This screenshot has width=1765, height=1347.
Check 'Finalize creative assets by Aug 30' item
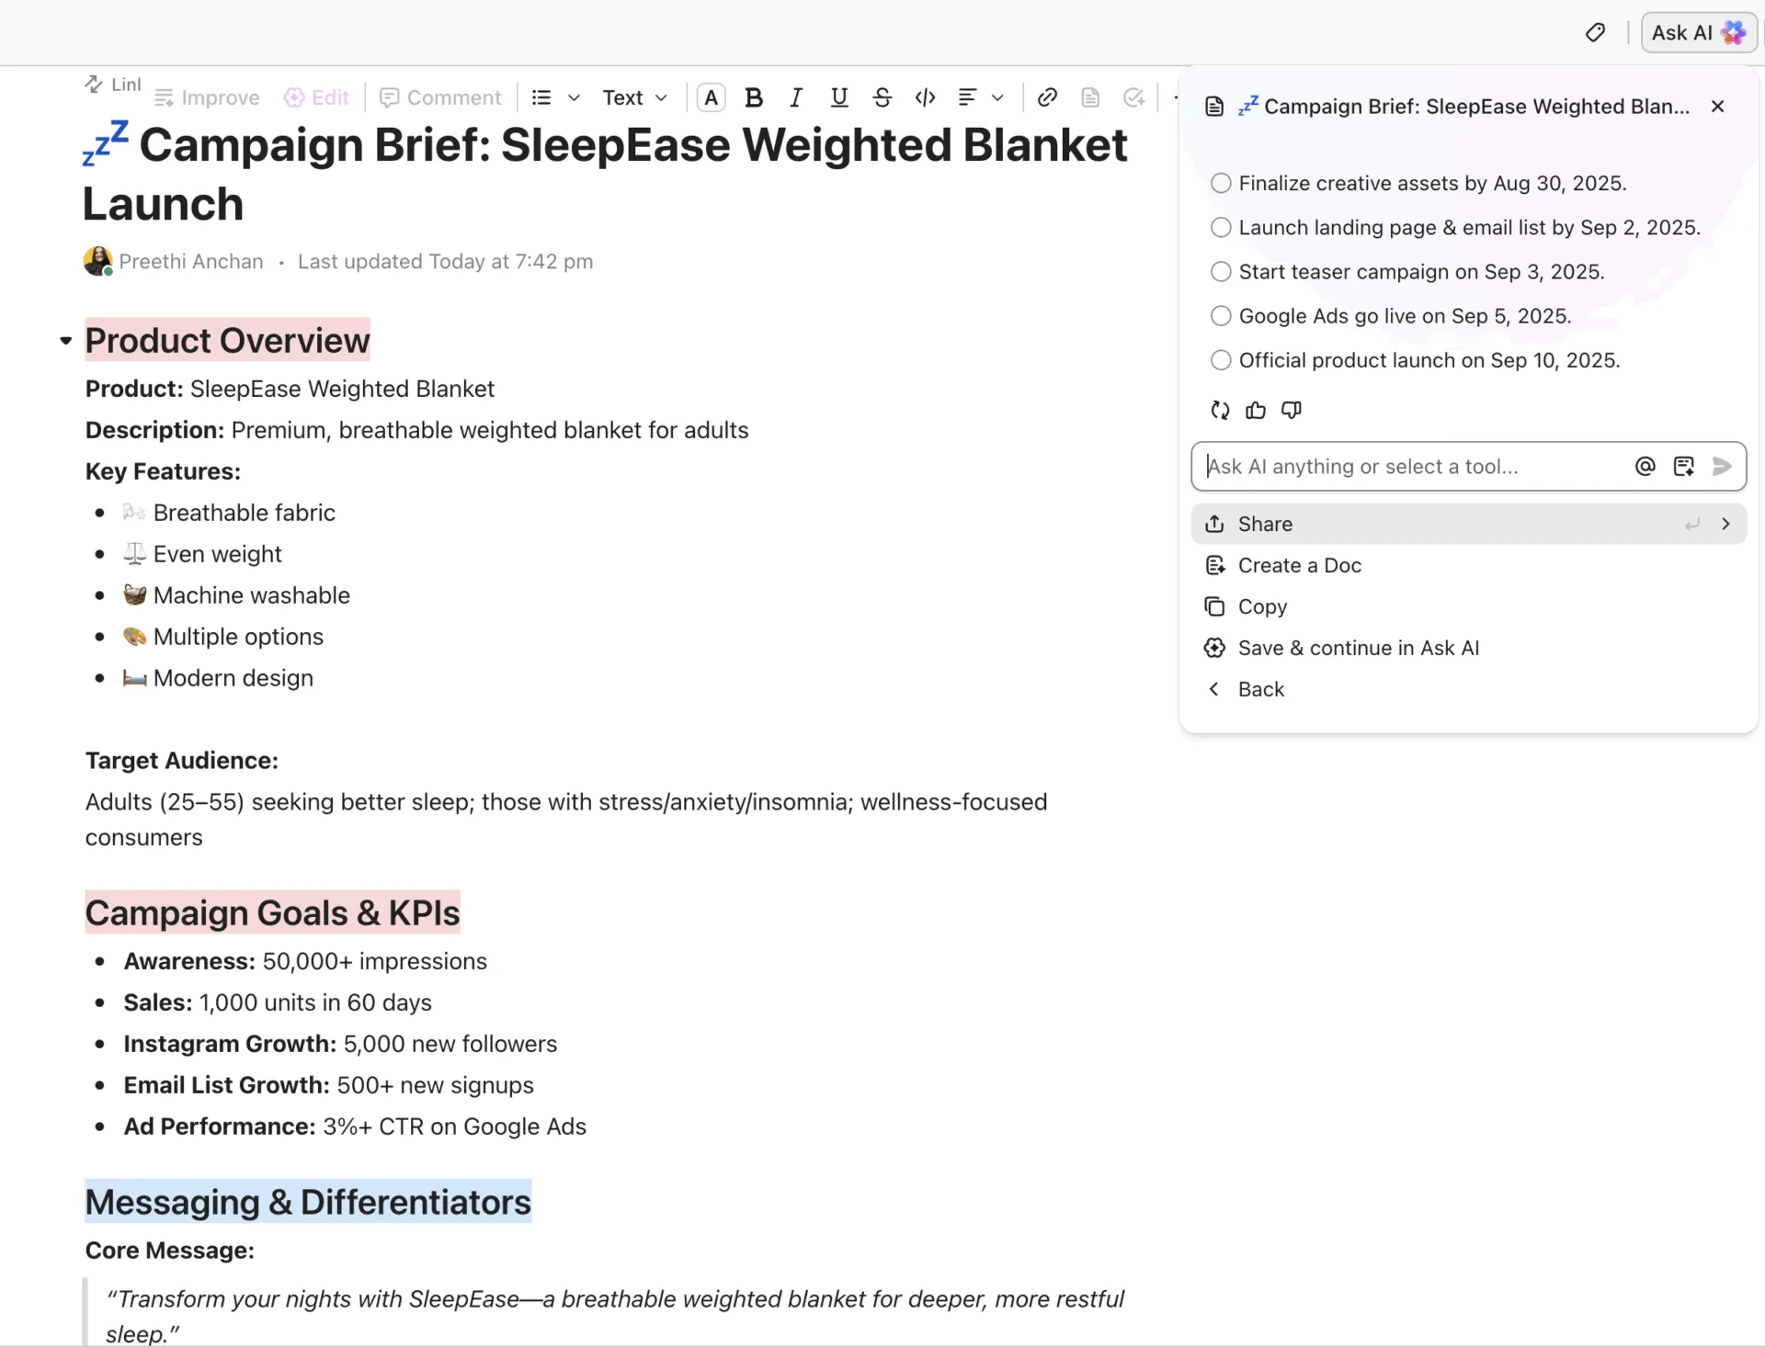1221,184
